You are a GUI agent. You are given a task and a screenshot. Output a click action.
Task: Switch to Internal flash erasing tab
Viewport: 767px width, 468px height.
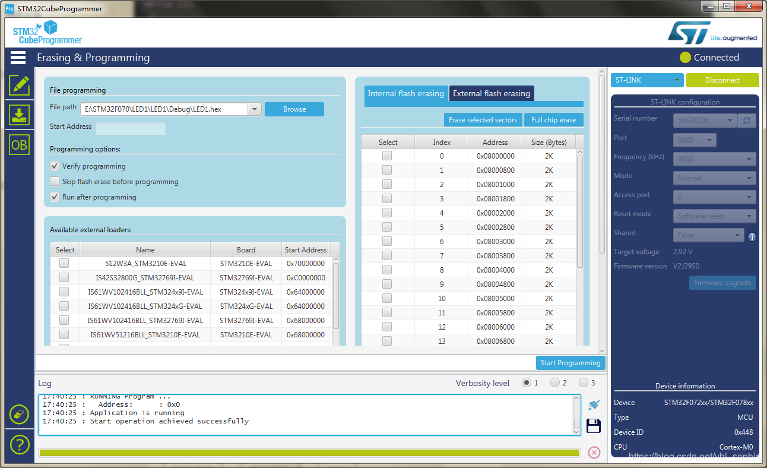406,94
